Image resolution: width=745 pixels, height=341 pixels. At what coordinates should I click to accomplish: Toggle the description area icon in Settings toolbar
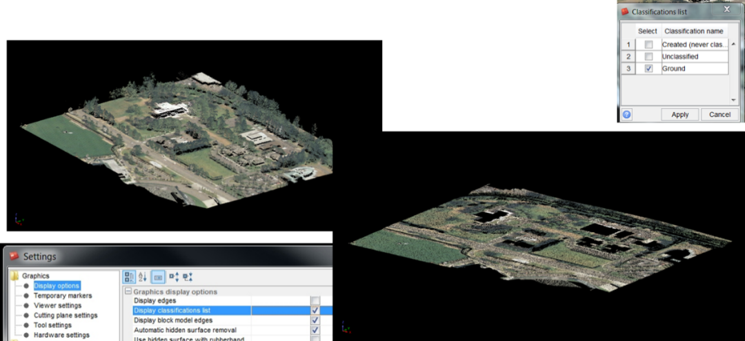pos(159,277)
